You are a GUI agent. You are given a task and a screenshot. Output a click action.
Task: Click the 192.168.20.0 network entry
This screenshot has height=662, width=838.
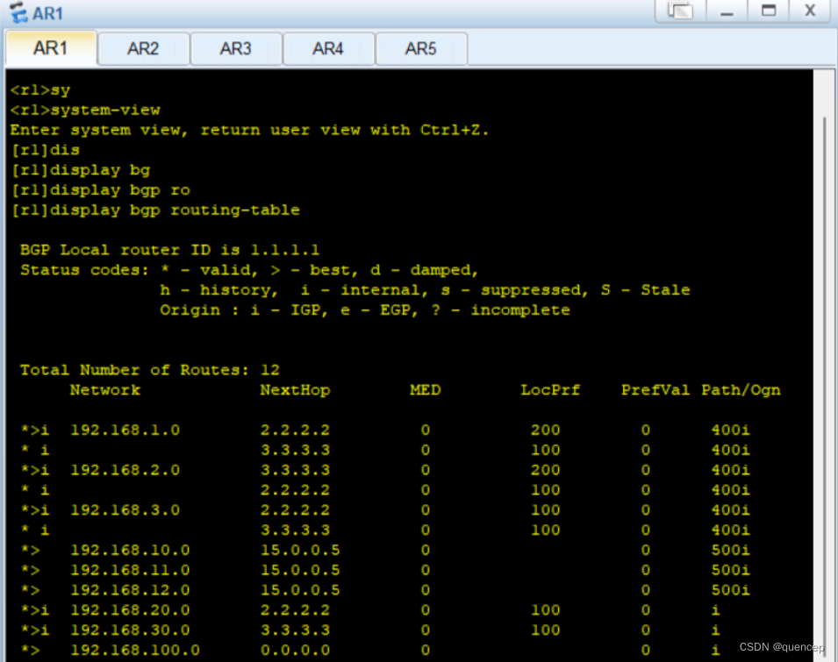pos(131,609)
